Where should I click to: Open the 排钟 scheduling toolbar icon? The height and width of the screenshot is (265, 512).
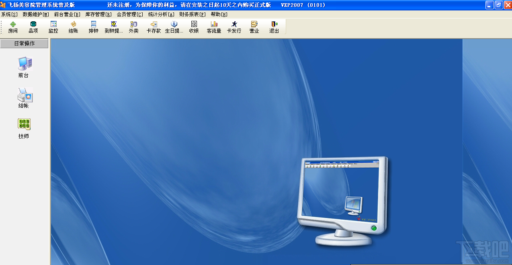[93, 27]
